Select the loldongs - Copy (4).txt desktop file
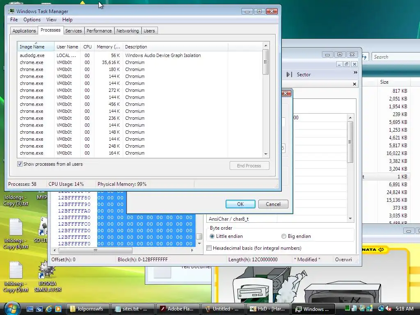420x315 pixels. click(x=16, y=234)
